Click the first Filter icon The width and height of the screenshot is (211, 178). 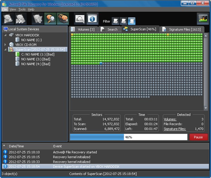click(x=115, y=21)
